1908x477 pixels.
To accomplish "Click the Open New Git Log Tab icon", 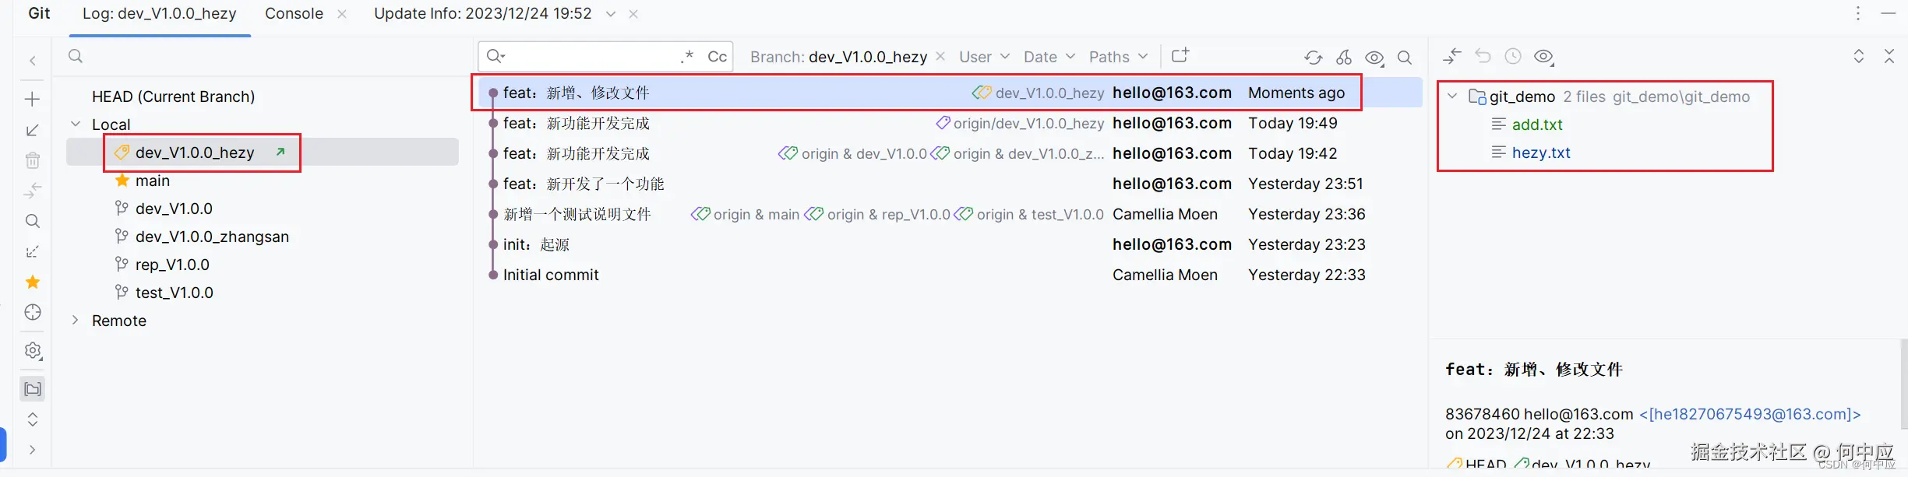I will [x=1180, y=55].
